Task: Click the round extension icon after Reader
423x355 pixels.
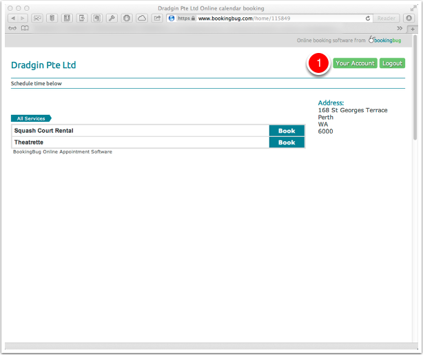Action: tap(409, 19)
